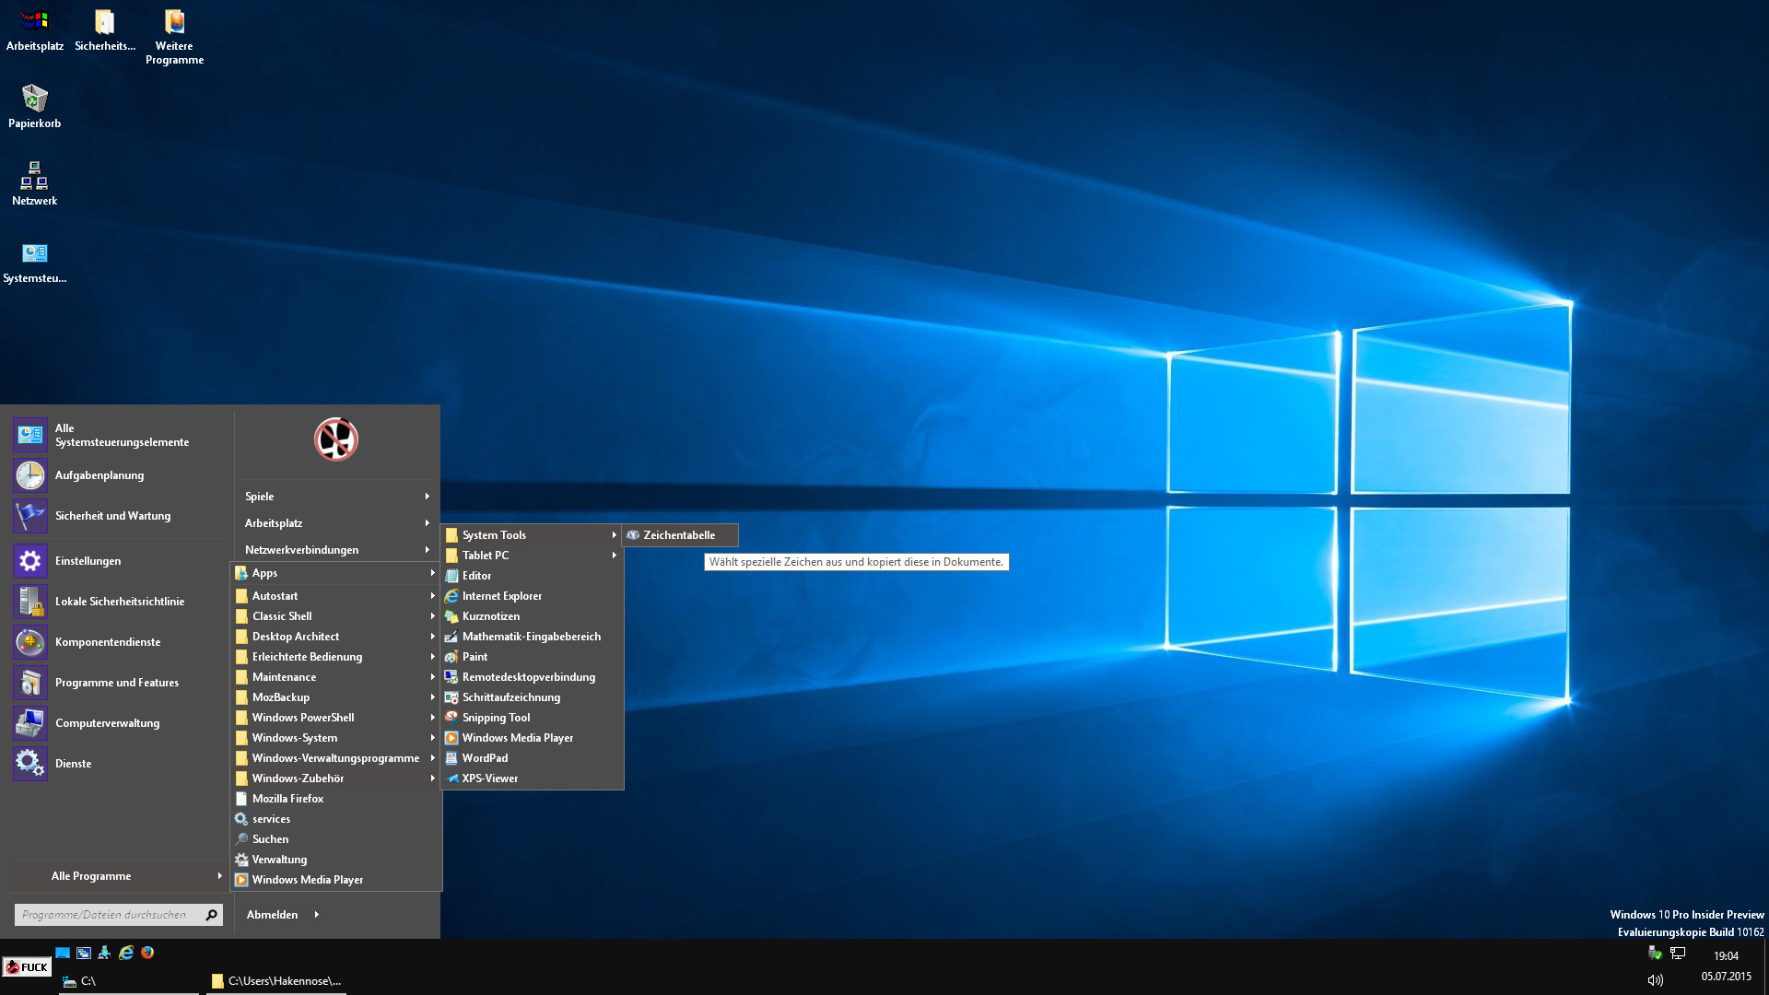Launch Internet Explorer from taskbar quick launch
This screenshot has height=995, width=1769.
(x=126, y=953)
